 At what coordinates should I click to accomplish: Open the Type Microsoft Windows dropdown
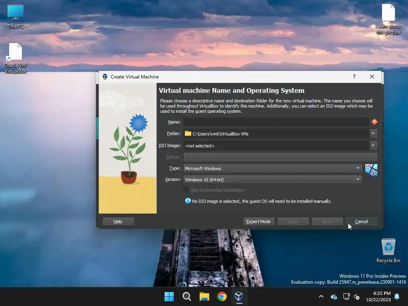coord(273,169)
